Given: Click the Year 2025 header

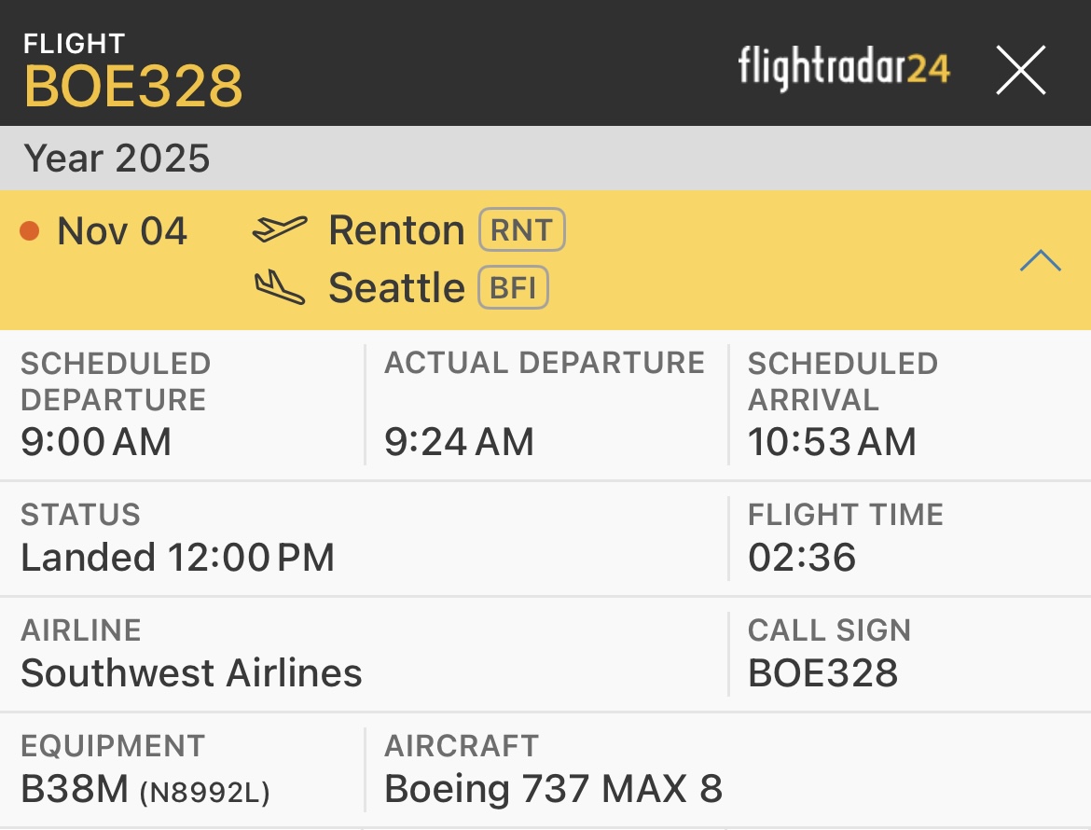Looking at the screenshot, I should [x=117, y=159].
